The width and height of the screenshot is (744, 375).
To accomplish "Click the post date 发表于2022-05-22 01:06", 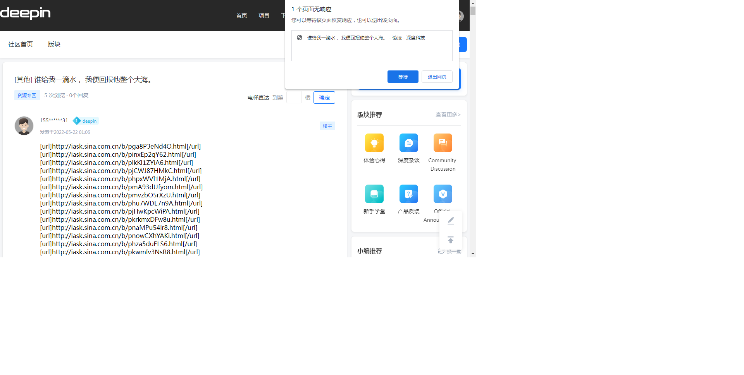I will tap(65, 132).
